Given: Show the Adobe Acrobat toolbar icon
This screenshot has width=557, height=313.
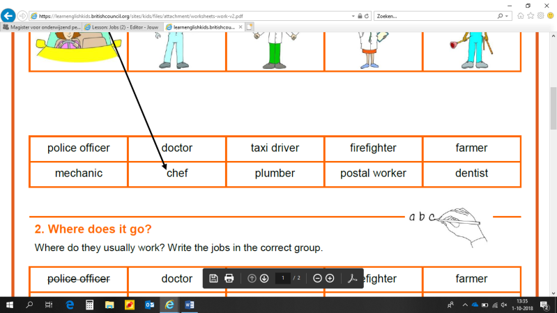Looking at the screenshot, I should pos(352,278).
